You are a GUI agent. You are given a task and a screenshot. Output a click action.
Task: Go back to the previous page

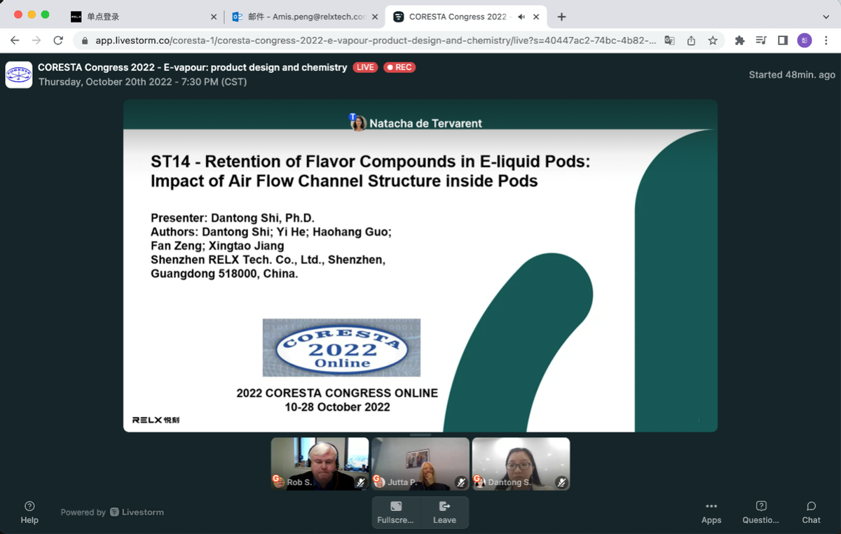15,41
